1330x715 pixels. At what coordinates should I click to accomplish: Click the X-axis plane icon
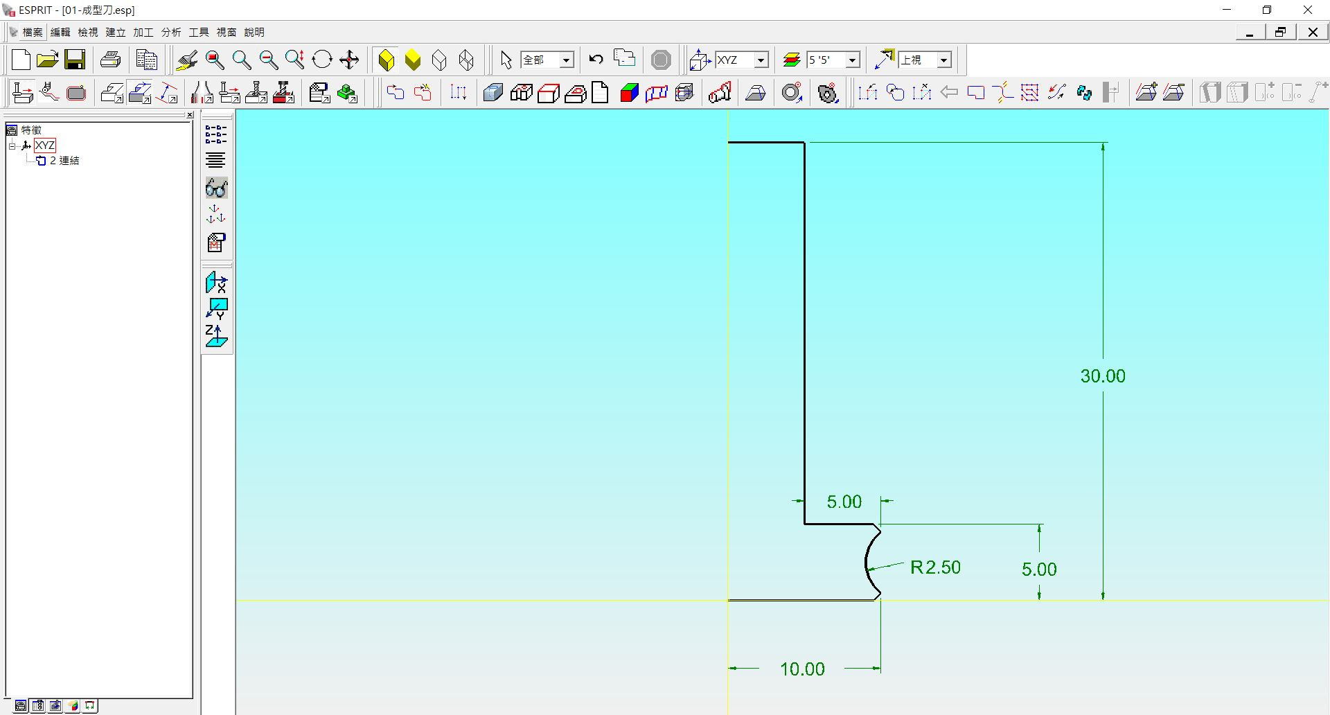pos(216,282)
